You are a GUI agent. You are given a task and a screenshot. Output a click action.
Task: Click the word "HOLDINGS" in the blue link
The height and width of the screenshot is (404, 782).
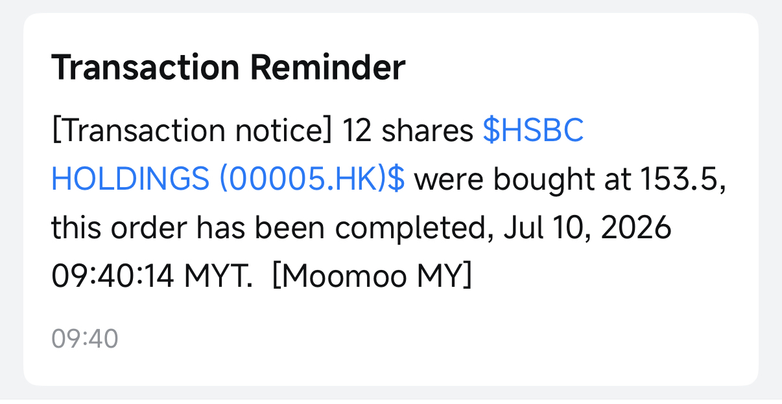point(131,180)
